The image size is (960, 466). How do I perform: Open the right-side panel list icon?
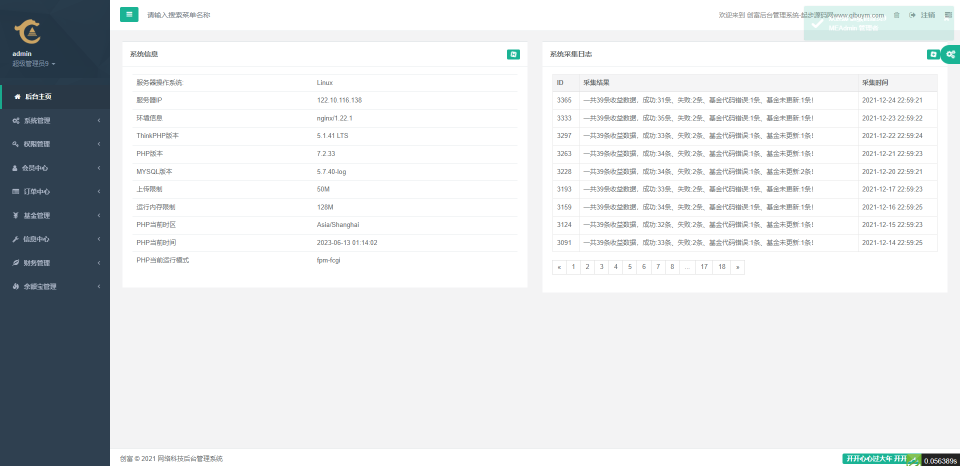click(x=948, y=15)
